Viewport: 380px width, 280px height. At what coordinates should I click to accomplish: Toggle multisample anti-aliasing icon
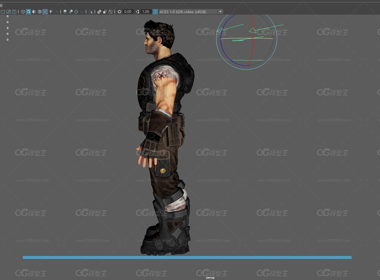pos(76,12)
